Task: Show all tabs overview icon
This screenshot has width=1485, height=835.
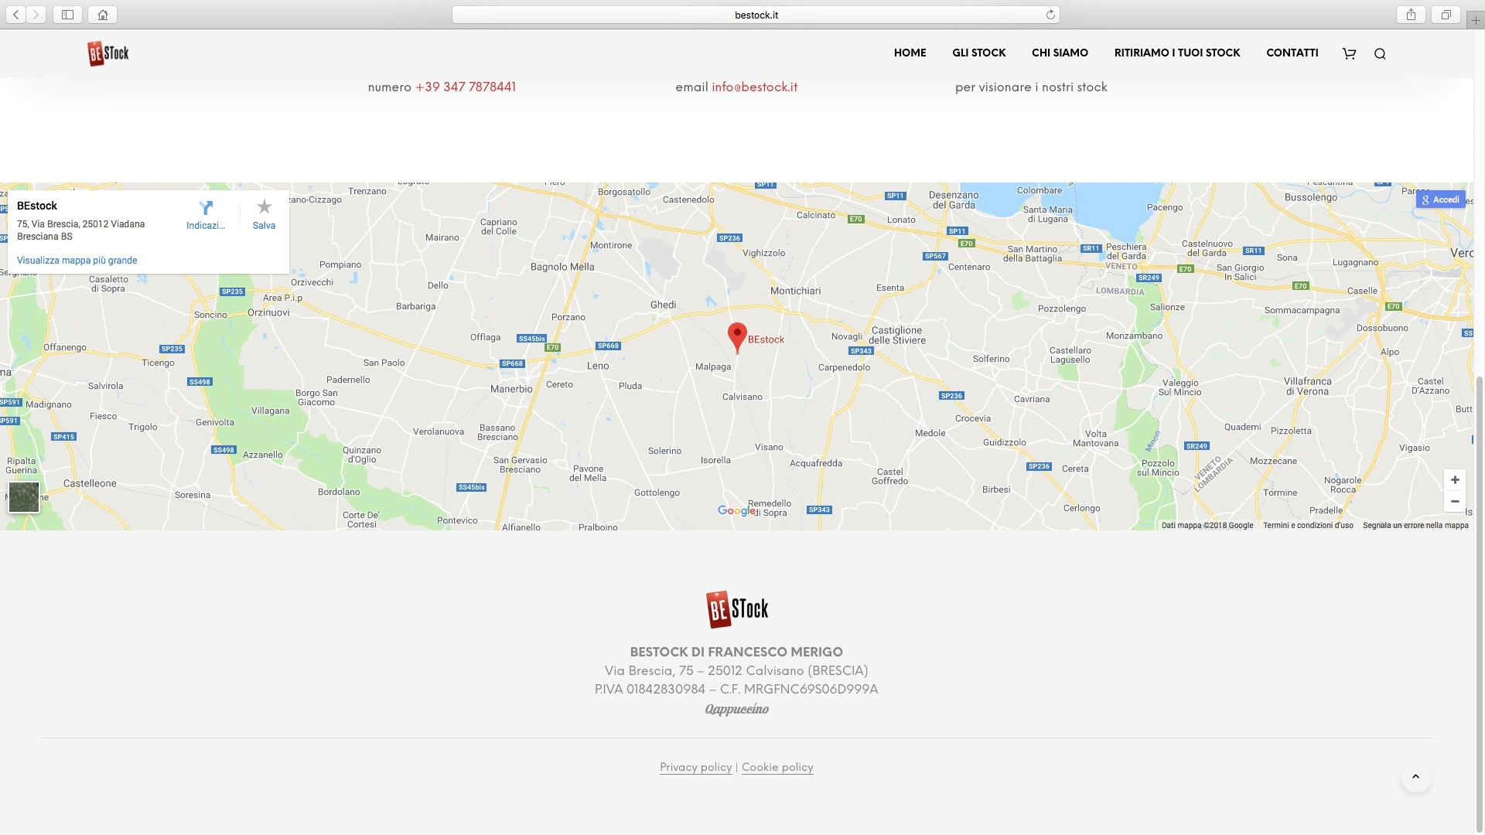Action: point(1446,15)
